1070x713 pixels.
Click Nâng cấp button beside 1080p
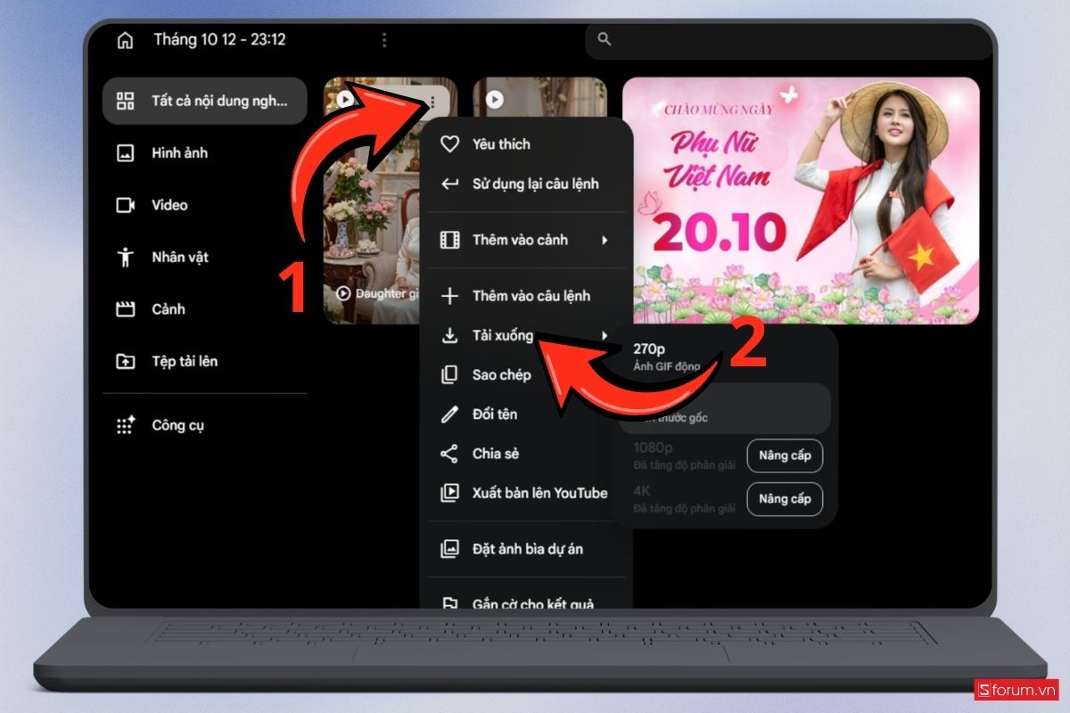[x=785, y=455]
